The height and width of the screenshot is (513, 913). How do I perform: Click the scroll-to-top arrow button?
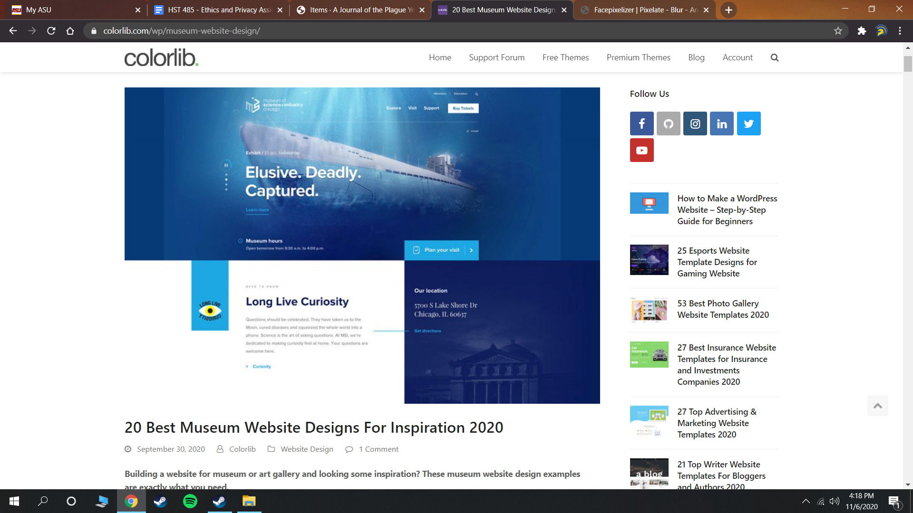[877, 406]
